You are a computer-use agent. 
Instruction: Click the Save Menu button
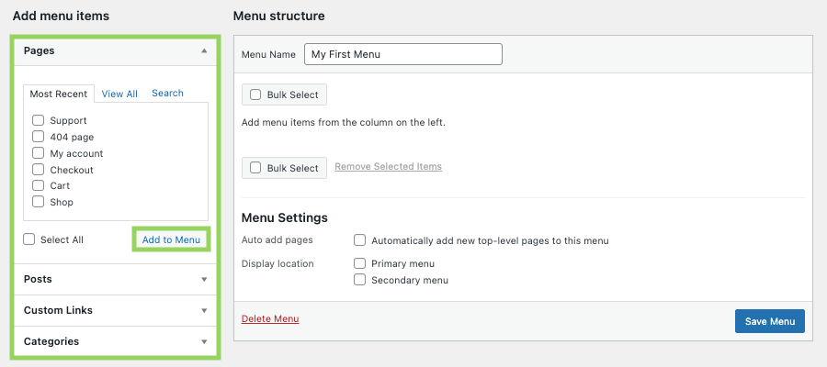pos(769,321)
